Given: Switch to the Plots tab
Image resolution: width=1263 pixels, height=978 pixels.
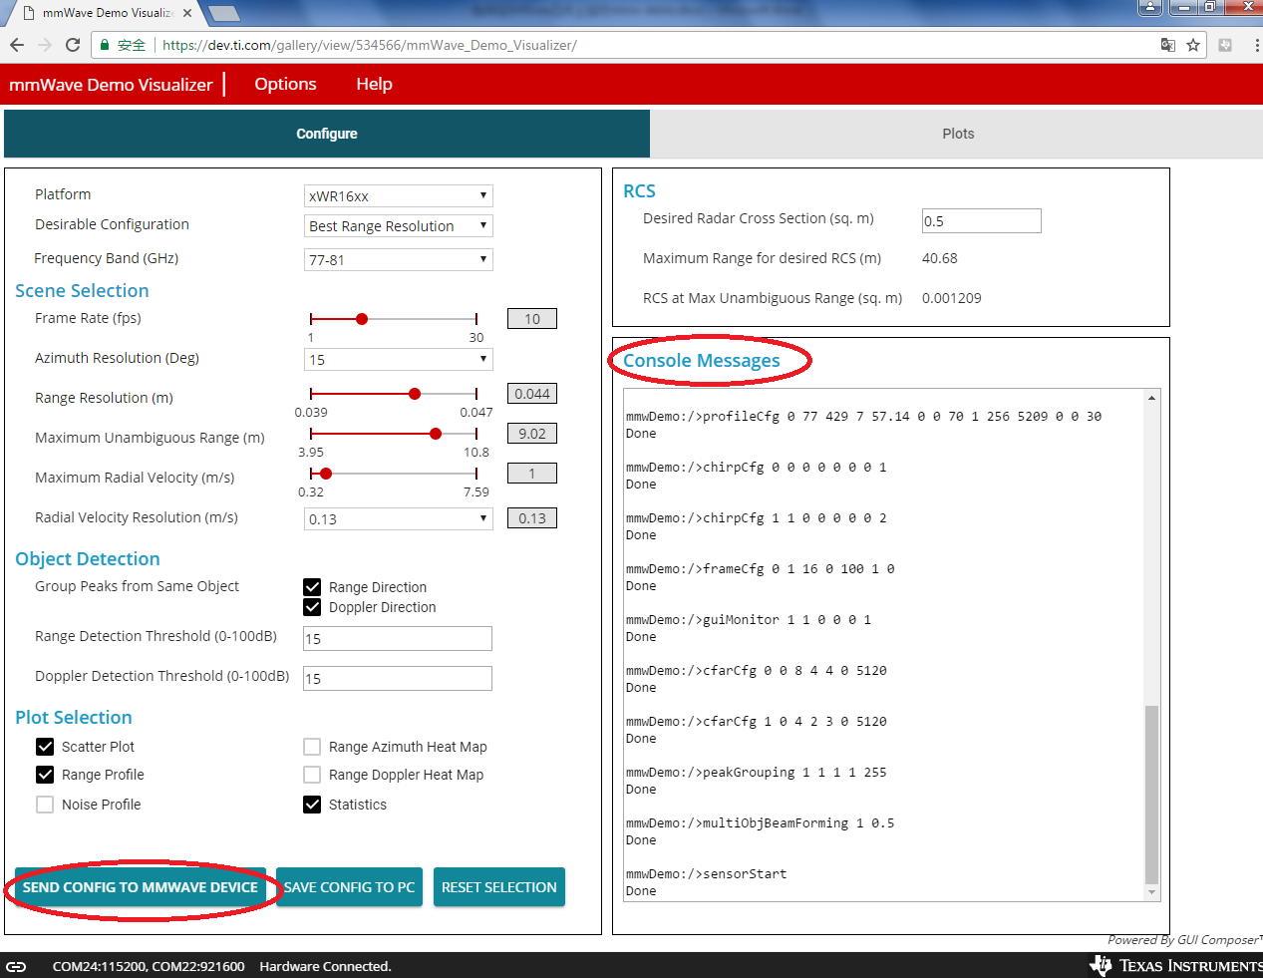Looking at the screenshot, I should click(x=958, y=134).
